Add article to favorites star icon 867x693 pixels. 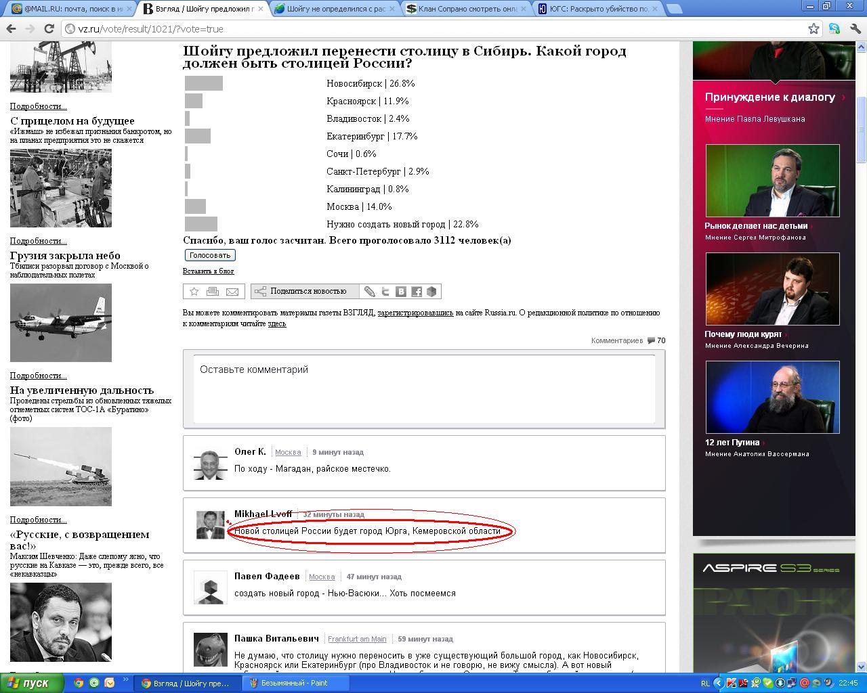[194, 292]
